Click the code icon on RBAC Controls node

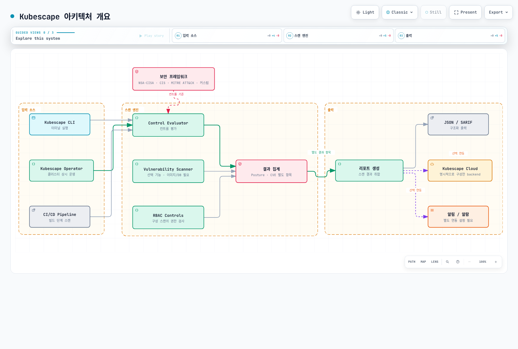[x=137, y=210]
